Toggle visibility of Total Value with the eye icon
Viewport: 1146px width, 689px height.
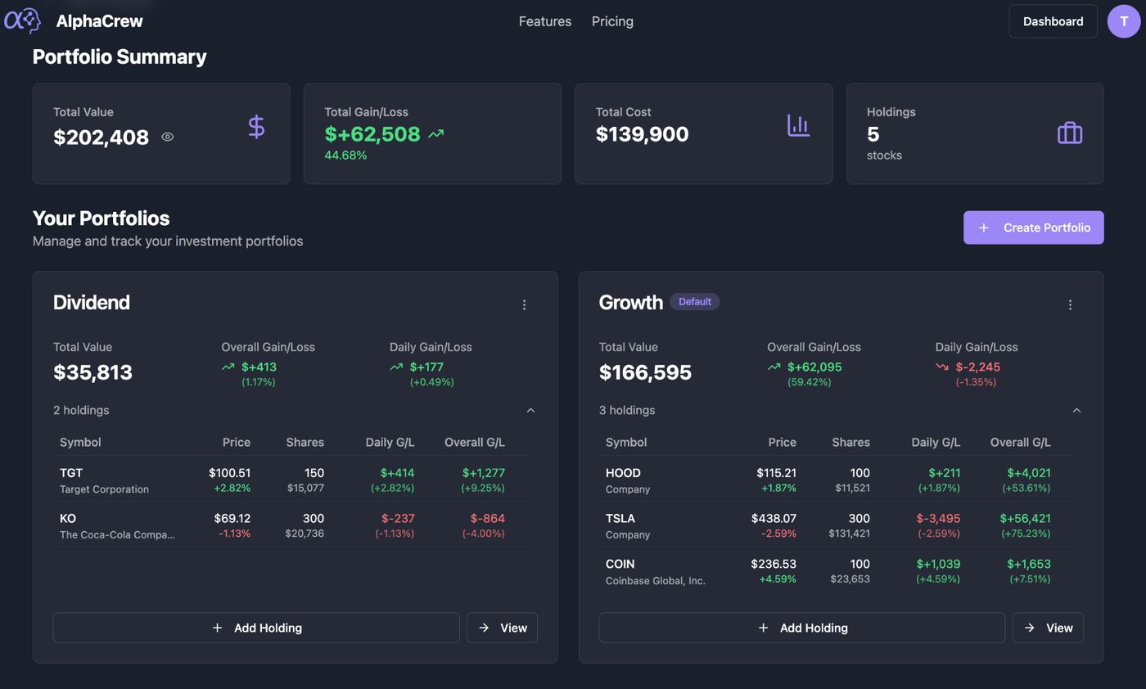(167, 137)
